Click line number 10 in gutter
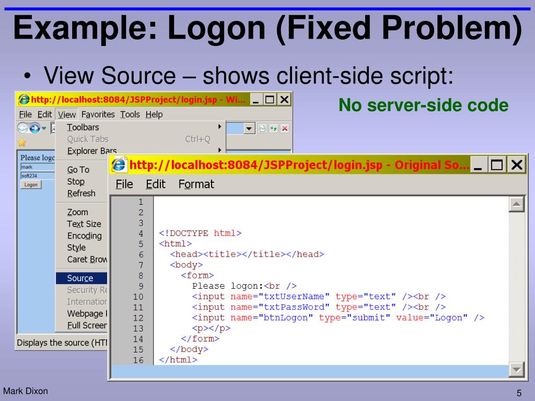This screenshot has height=401, width=535. pos(138,297)
